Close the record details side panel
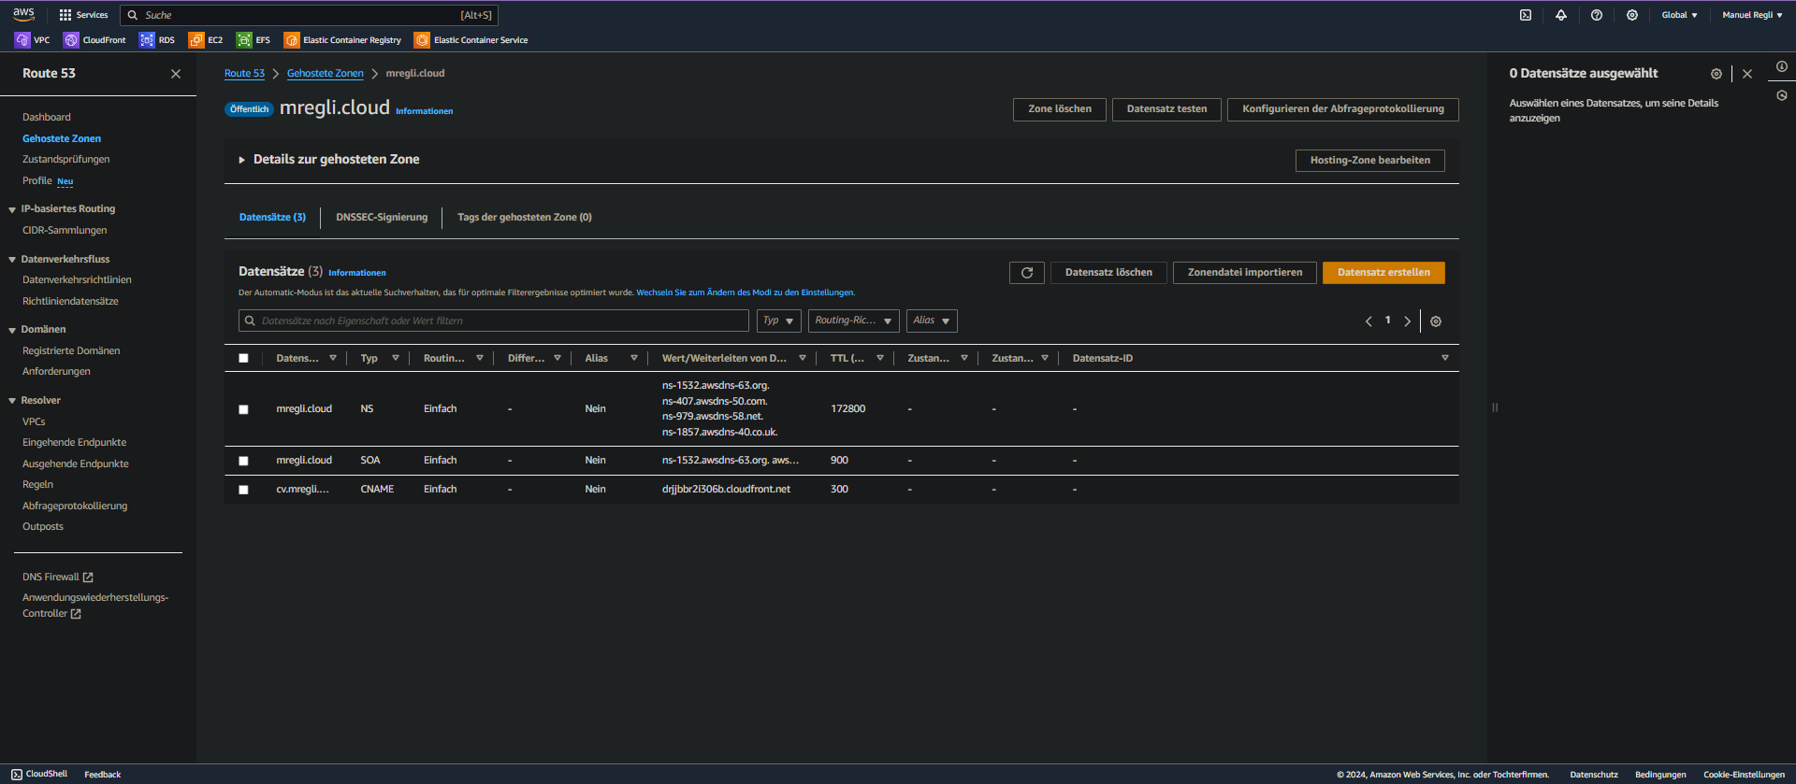This screenshot has width=1796, height=784. click(x=1747, y=74)
